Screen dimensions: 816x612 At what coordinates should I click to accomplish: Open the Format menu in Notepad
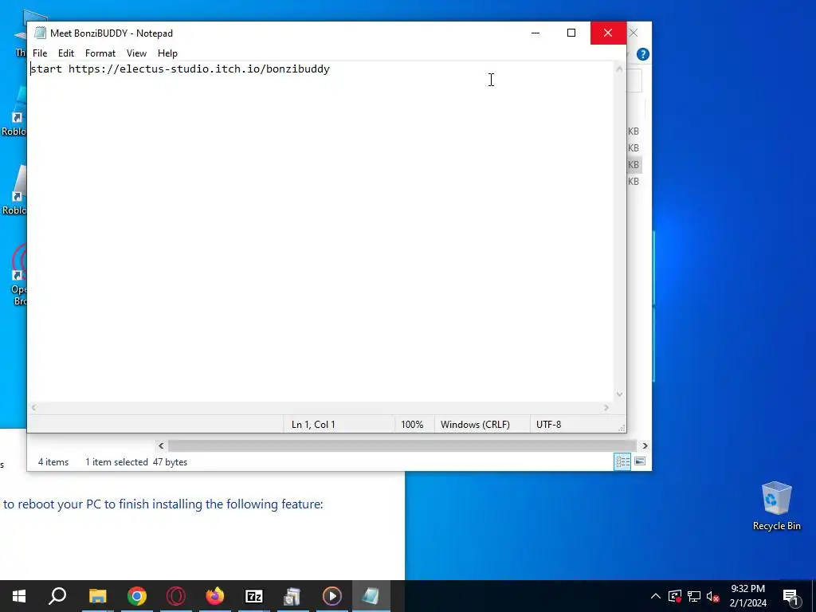click(x=100, y=53)
